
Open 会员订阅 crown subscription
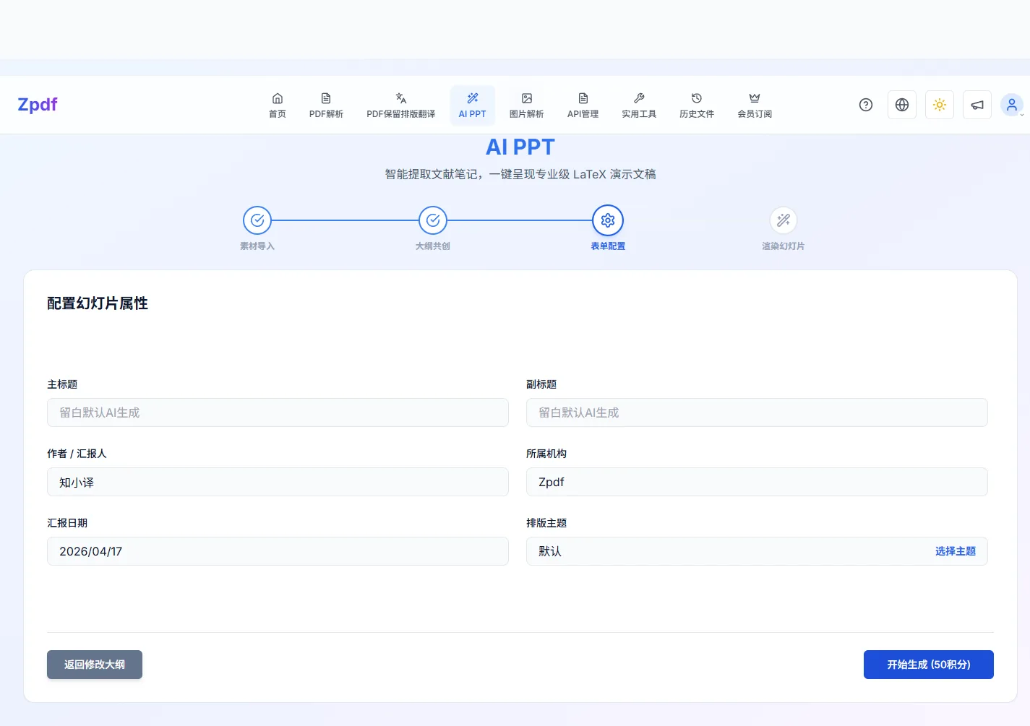755,105
